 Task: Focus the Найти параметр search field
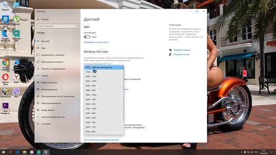57,26
